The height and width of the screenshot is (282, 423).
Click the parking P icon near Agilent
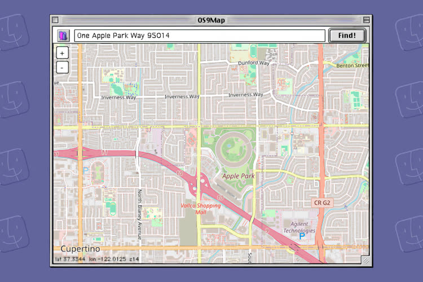click(x=302, y=236)
